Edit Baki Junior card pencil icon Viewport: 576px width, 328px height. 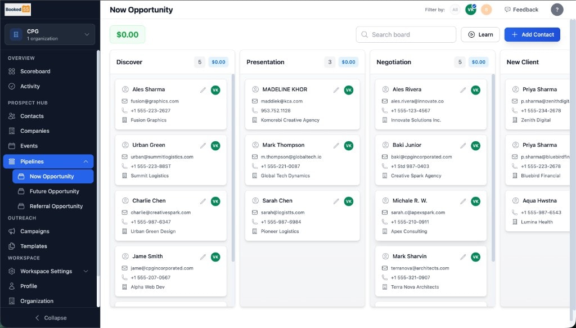[463, 146]
